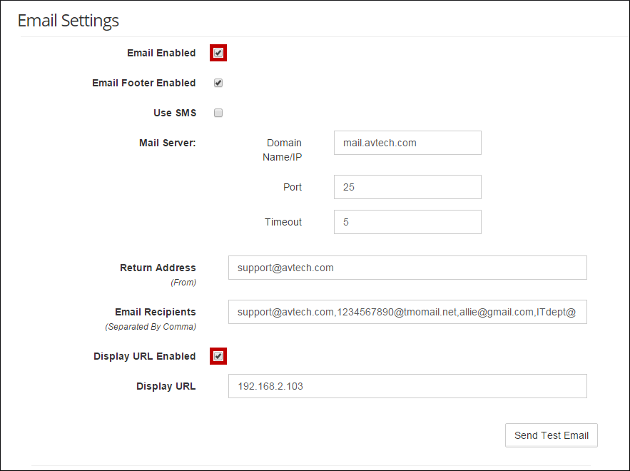The image size is (630, 471).
Task: Click the port value 25
Action: (x=346, y=187)
